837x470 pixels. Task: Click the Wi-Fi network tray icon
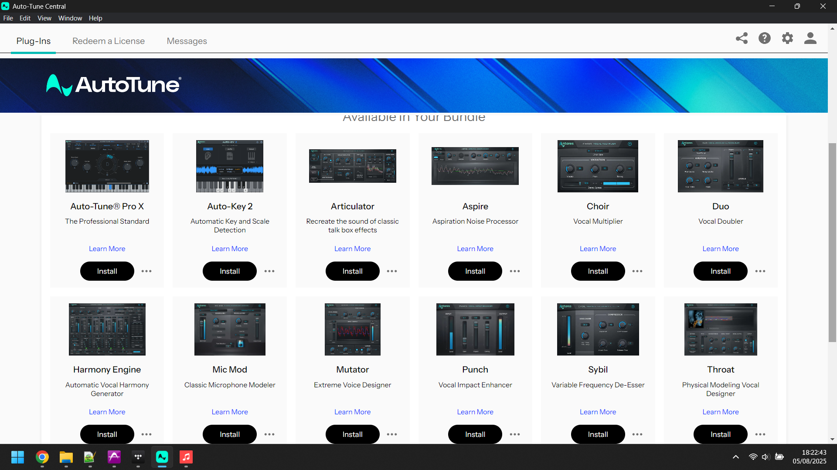pos(753,457)
